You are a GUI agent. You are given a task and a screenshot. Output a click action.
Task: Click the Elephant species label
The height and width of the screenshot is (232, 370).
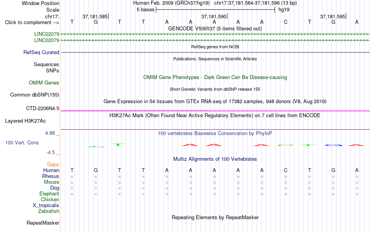click(49, 193)
